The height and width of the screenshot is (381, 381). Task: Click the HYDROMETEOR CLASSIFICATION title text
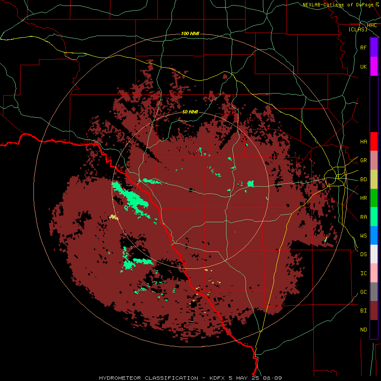[149, 378]
